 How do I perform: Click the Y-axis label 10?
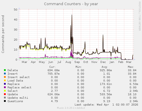coord(15,50)
